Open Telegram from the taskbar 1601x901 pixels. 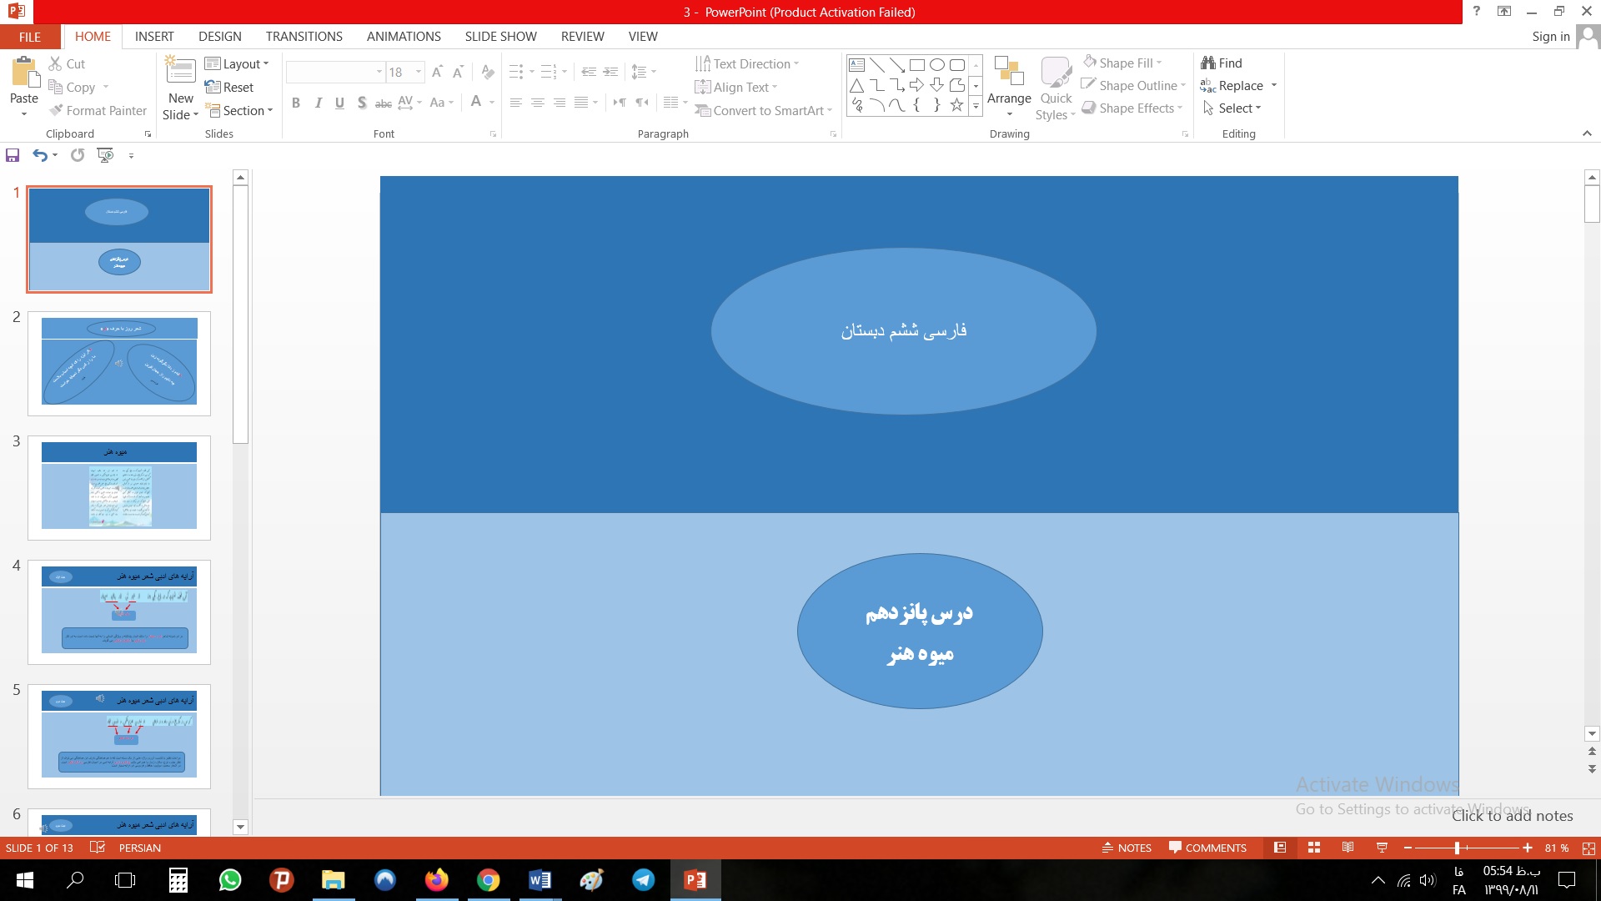pos(643,880)
